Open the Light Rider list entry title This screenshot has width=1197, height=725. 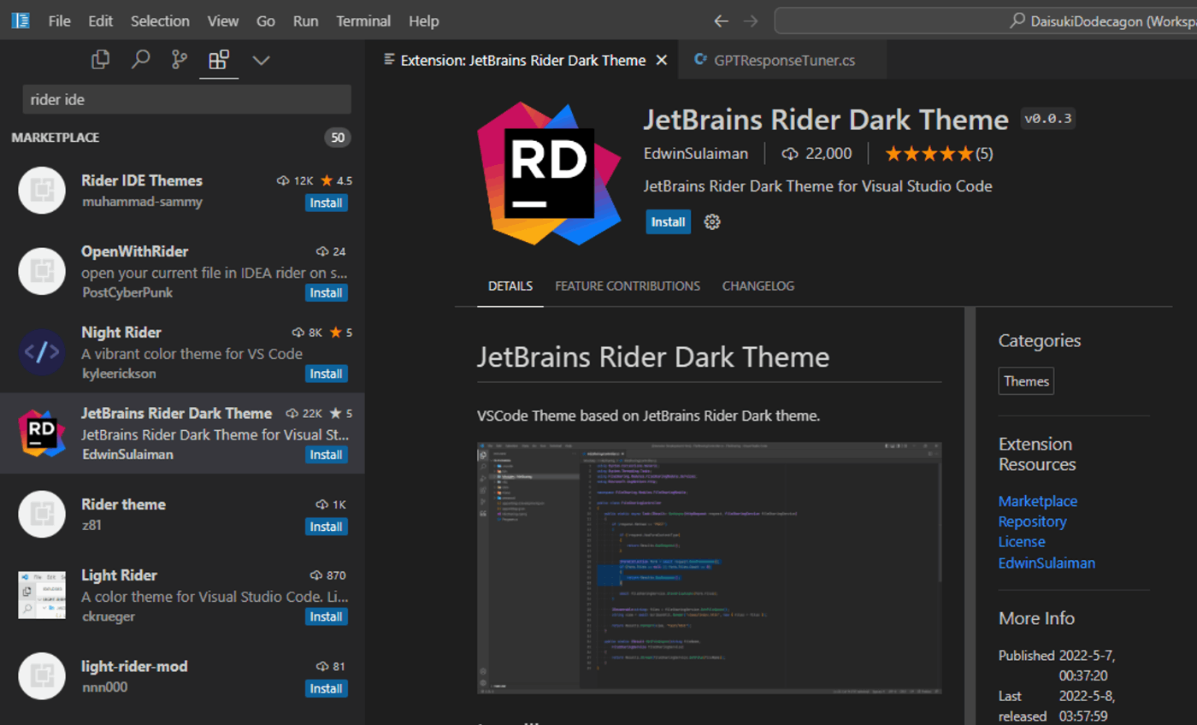tap(119, 575)
